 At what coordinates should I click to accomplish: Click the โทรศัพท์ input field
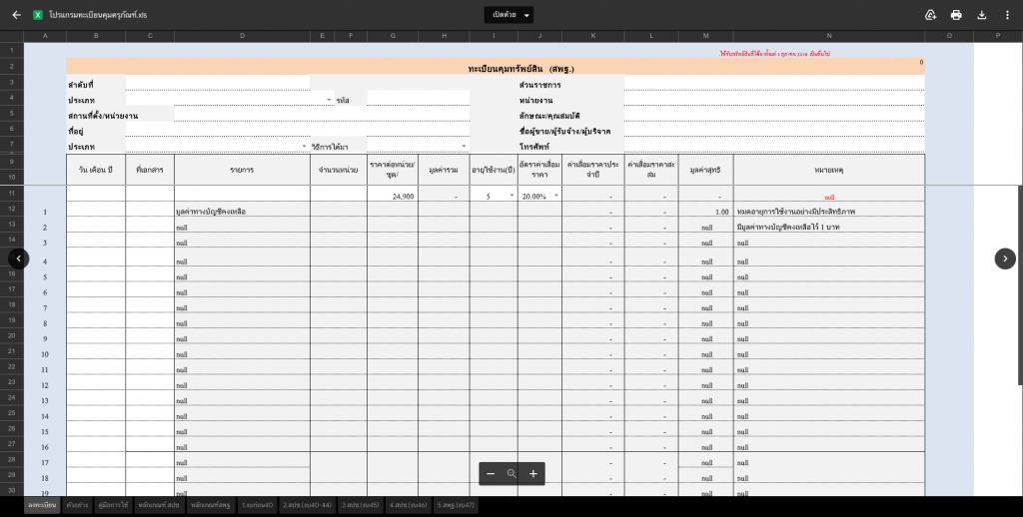click(774, 147)
